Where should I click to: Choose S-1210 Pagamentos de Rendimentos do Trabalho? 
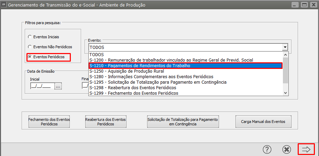pos(186,66)
